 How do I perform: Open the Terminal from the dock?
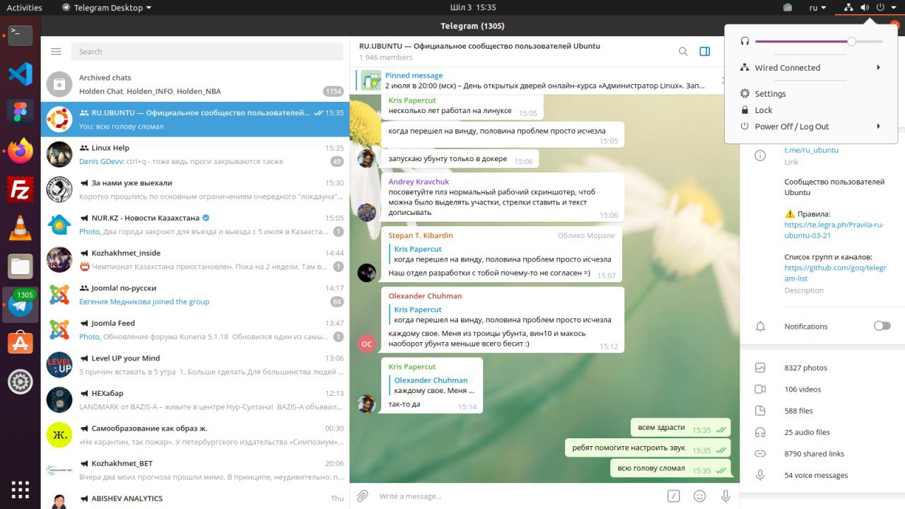pyautogui.click(x=21, y=35)
